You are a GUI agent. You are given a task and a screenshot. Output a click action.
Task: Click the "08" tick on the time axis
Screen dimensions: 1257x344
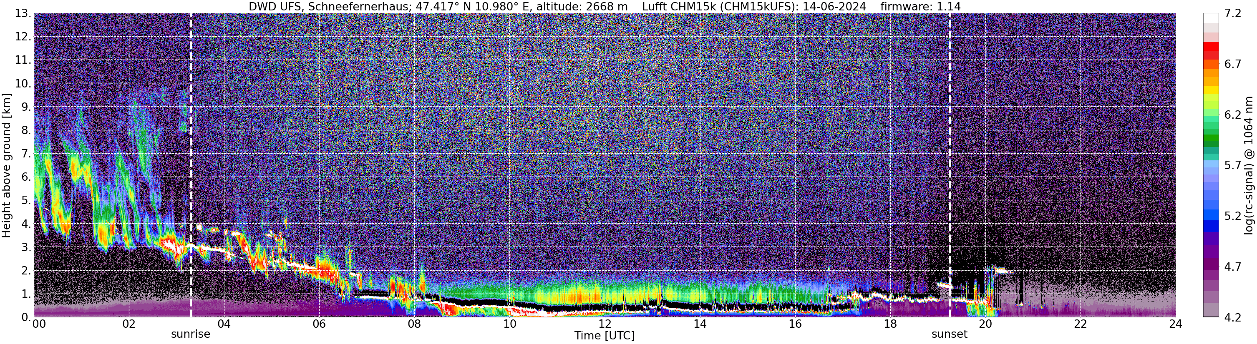click(x=414, y=324)
